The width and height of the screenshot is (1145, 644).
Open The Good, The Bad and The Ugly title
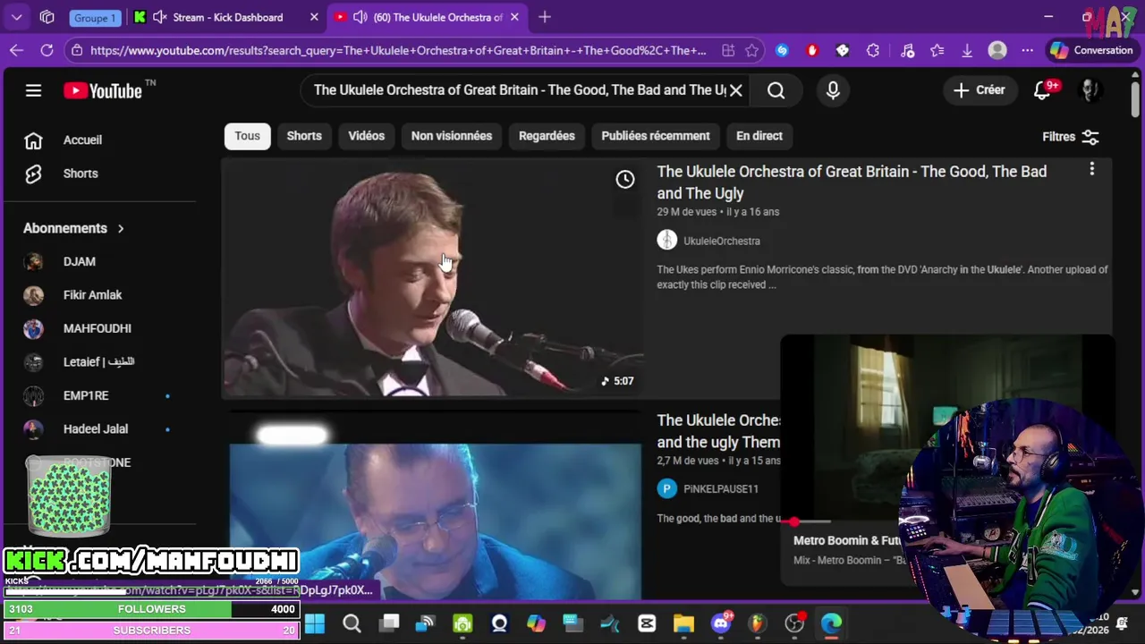point(852,182)
